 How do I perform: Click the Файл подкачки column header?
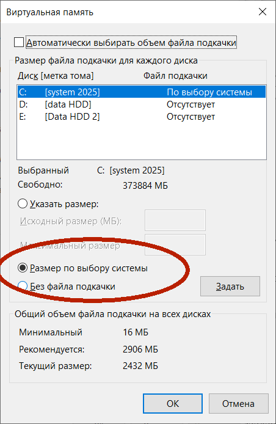(175, 76)
